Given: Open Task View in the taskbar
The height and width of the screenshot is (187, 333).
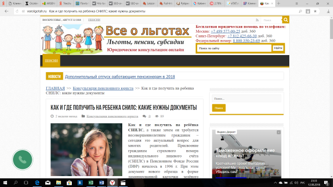Looking at the screenshot, I should (x=26, y=182).
